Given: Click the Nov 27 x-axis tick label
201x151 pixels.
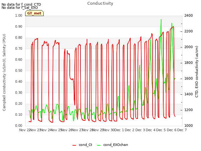Looking at the screenshot, I should [x=77, y=130].
